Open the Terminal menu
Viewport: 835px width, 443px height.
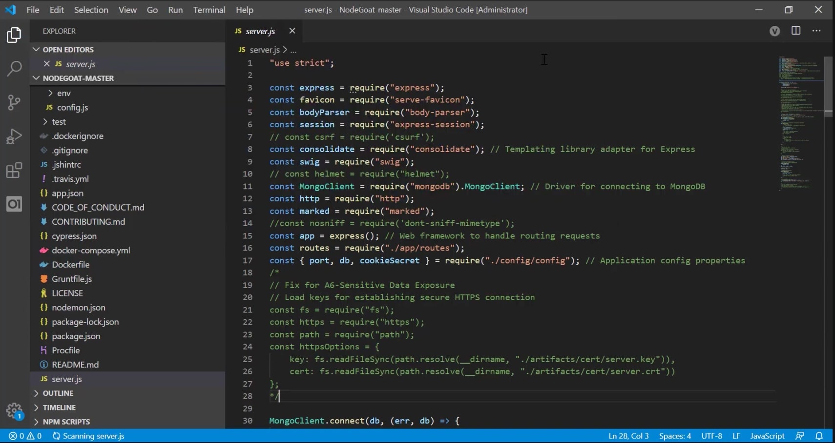[x=209, y=10]
